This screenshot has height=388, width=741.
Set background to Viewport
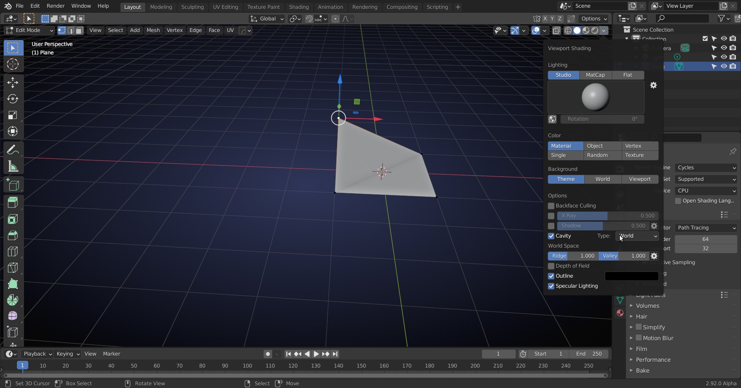coord(640,179)
